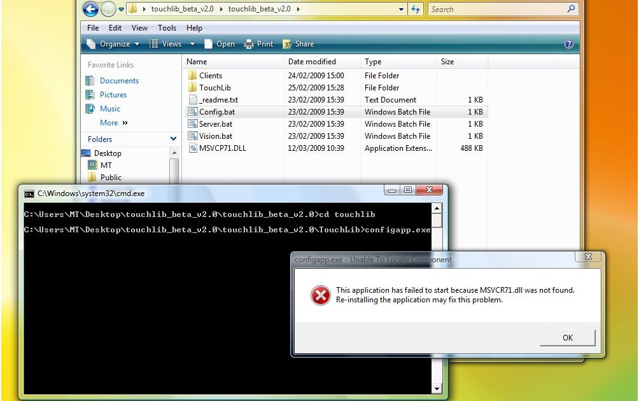
Task: Click the Print toolbar icon
Action: (x=258, y=43)
